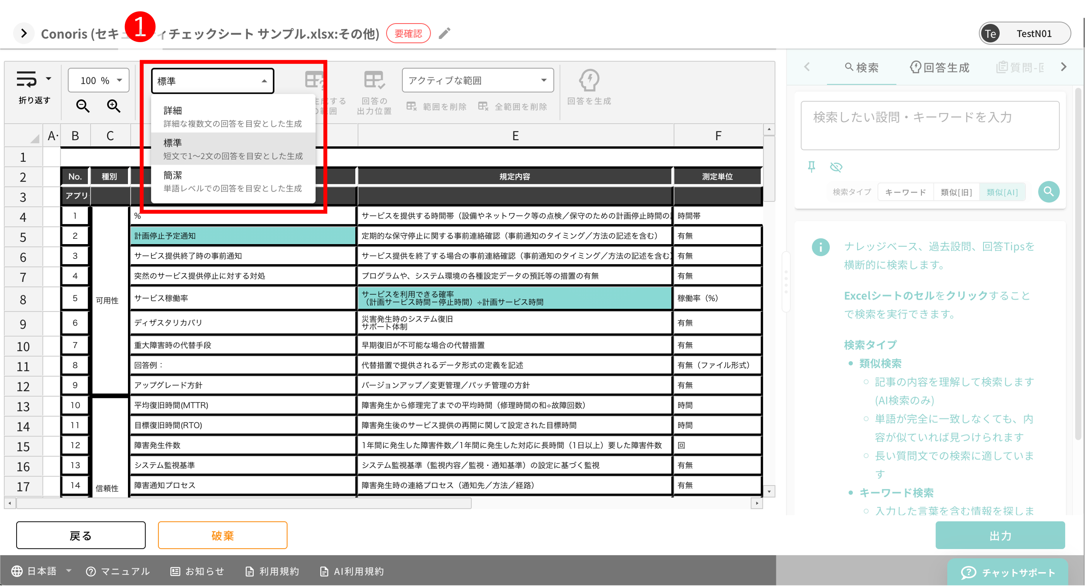Select the サービス稼働率 cell

pyautogui.click(x=243, y=298)
